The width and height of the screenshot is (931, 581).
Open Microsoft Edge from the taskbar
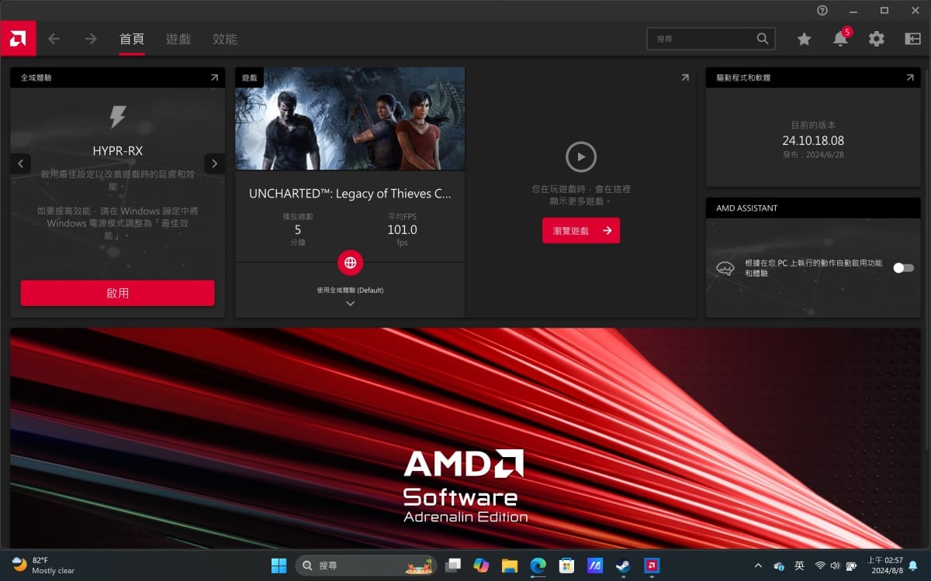(x=538, y=566)
